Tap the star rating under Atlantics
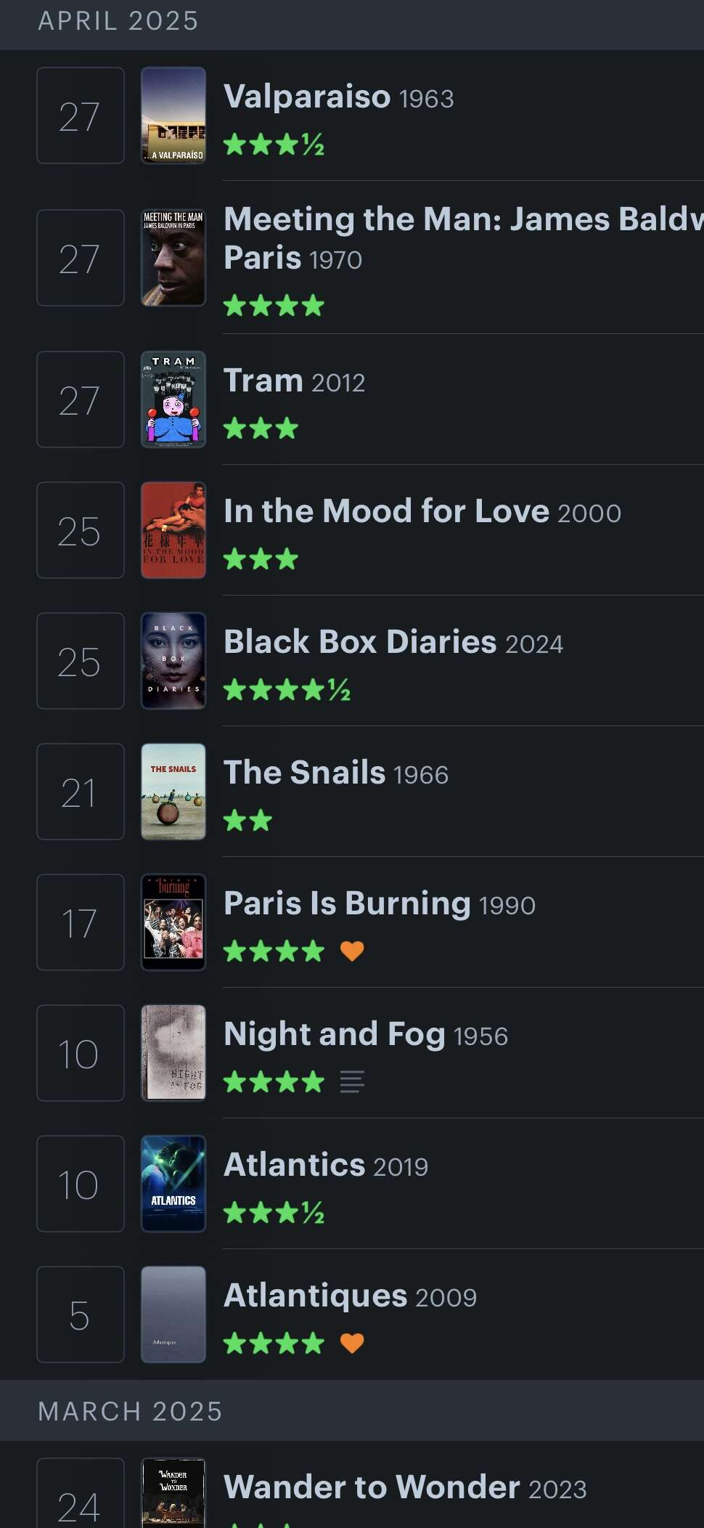Image resolution: width=704 pixels, height=1528 pixels. pos(274,1212)
